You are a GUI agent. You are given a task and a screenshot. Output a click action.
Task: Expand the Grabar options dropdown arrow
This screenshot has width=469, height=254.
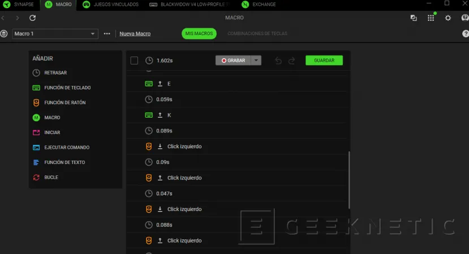pyautogui.click(x=256, y=61)
